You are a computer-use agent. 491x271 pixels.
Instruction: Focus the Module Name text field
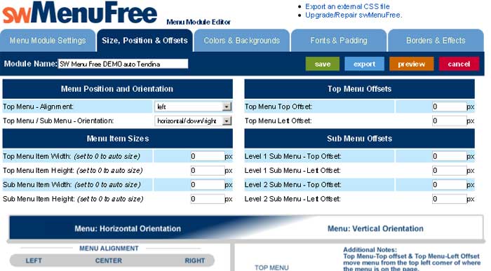point(123,64)
